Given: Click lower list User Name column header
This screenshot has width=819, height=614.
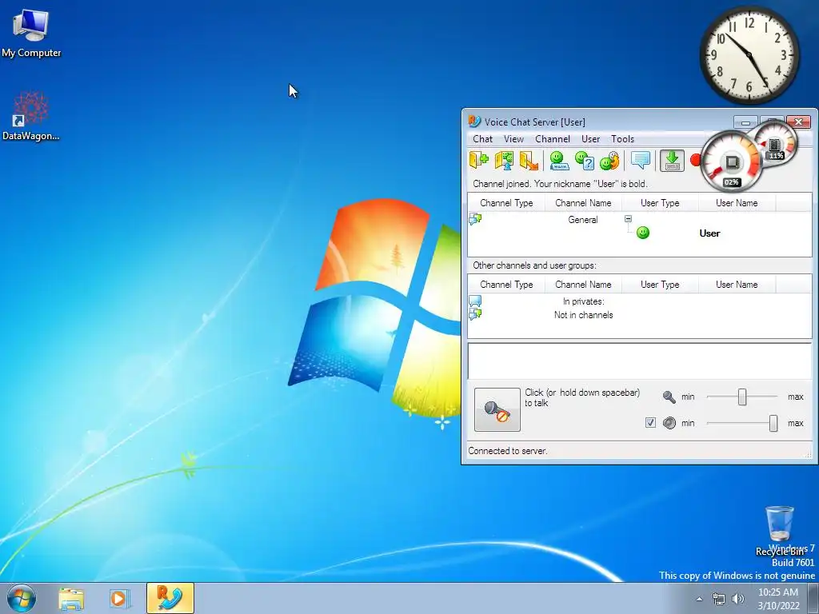Looking at the screenshot, I should click(x=737, y=285).
